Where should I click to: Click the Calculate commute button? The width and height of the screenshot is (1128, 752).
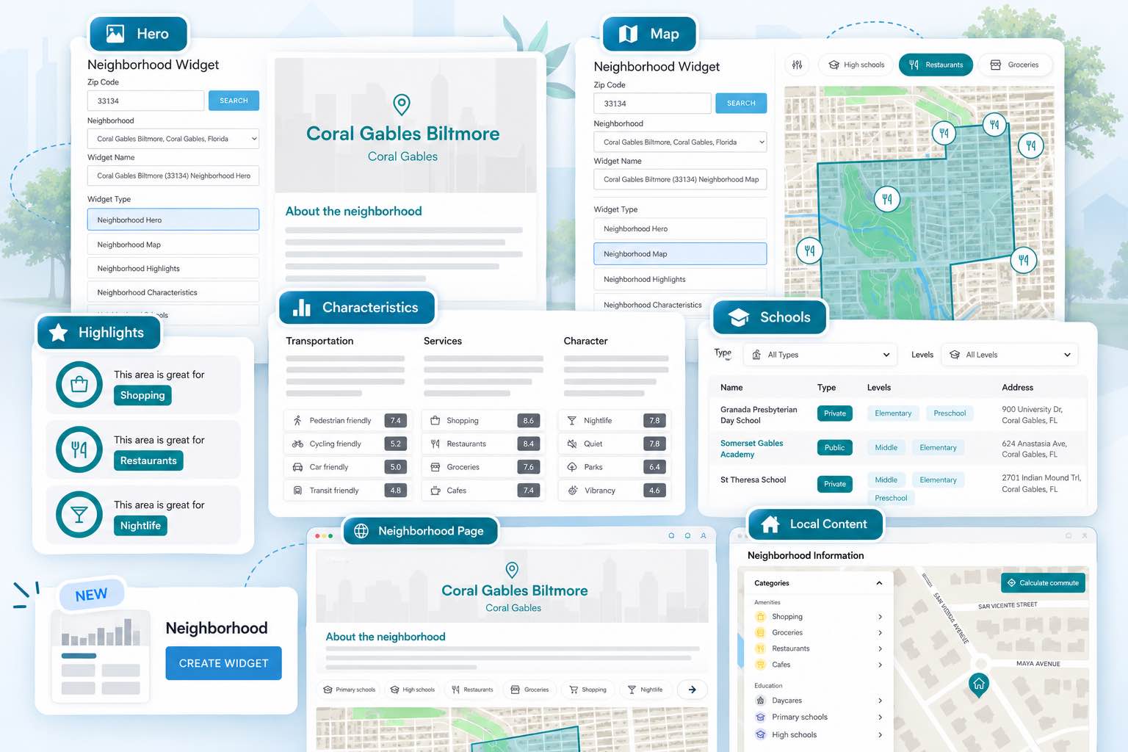[1043, 583]
